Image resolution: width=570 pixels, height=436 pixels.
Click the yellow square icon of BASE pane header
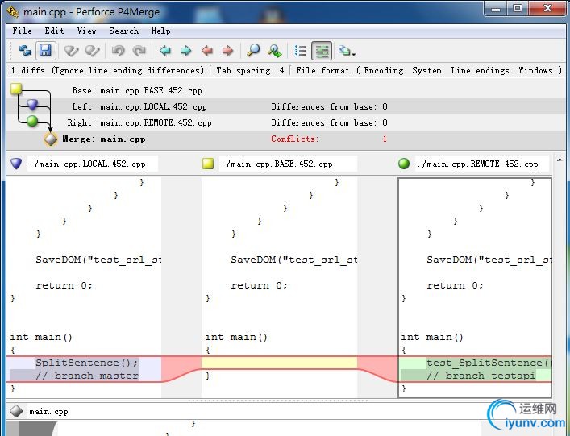[208, 164]
